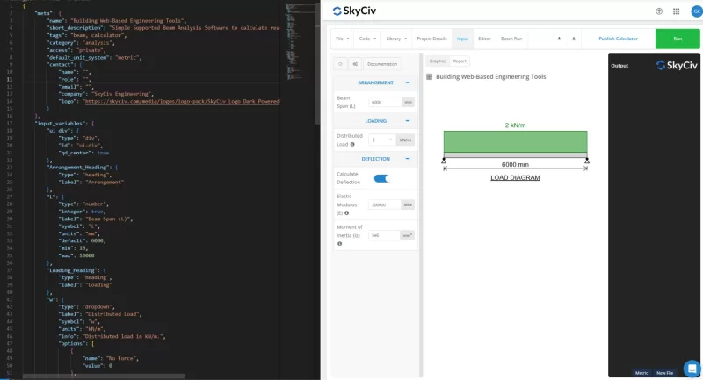Click the green Run button
This screenshot has height=380, width=703.
678,39
